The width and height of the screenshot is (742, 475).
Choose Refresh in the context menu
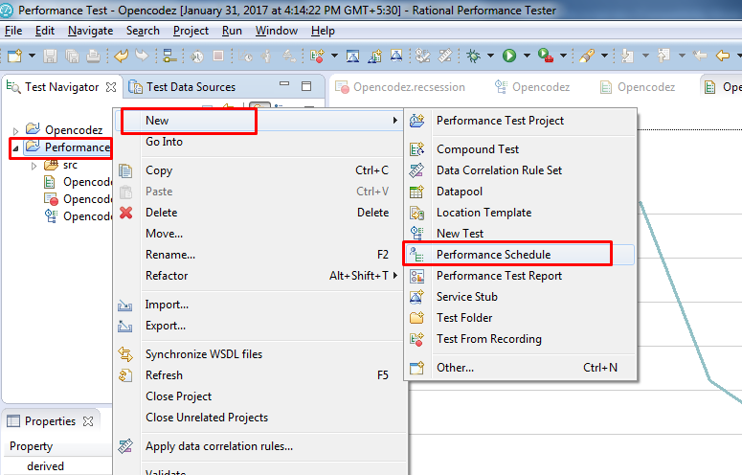pos(259,375)
